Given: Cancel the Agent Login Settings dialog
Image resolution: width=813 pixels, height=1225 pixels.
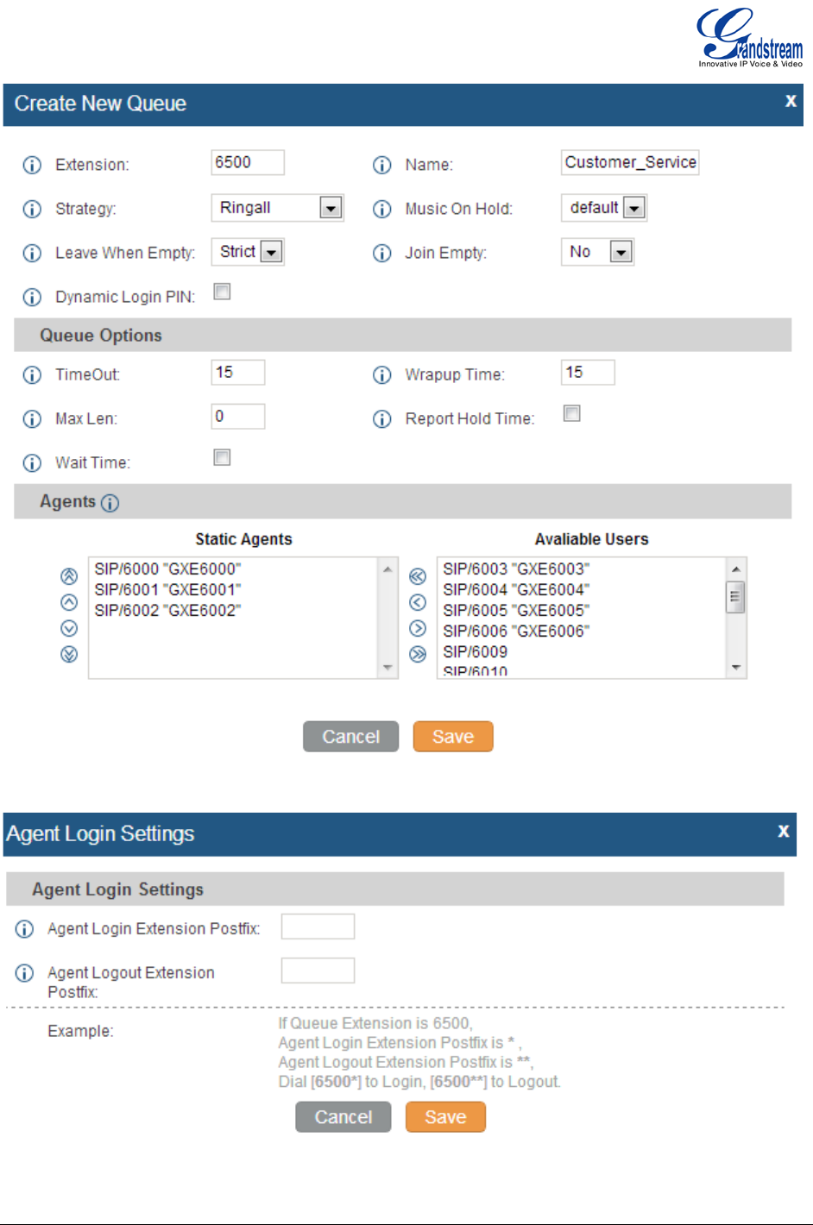Looking at the screenshot, I should pyautogui.click(x=343, y=1117).
